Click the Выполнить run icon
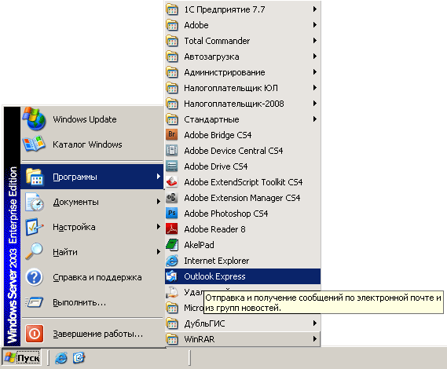This screenshot has width=447, height=369. pyautogui.click(x=35, y=302)
